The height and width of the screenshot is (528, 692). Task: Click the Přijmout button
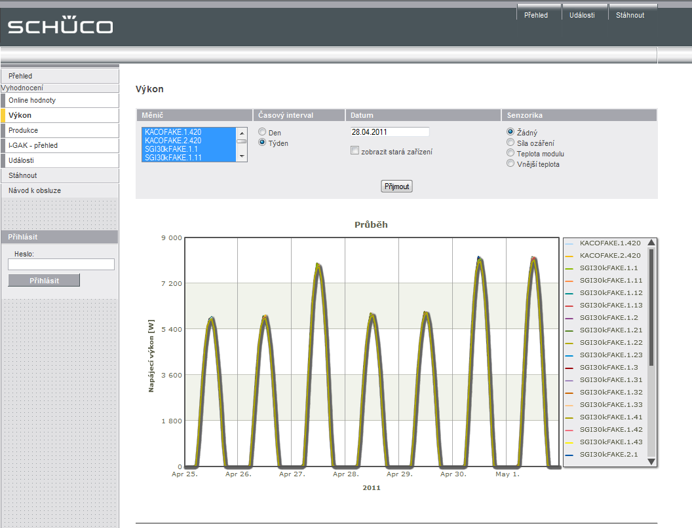pos(396,186)
